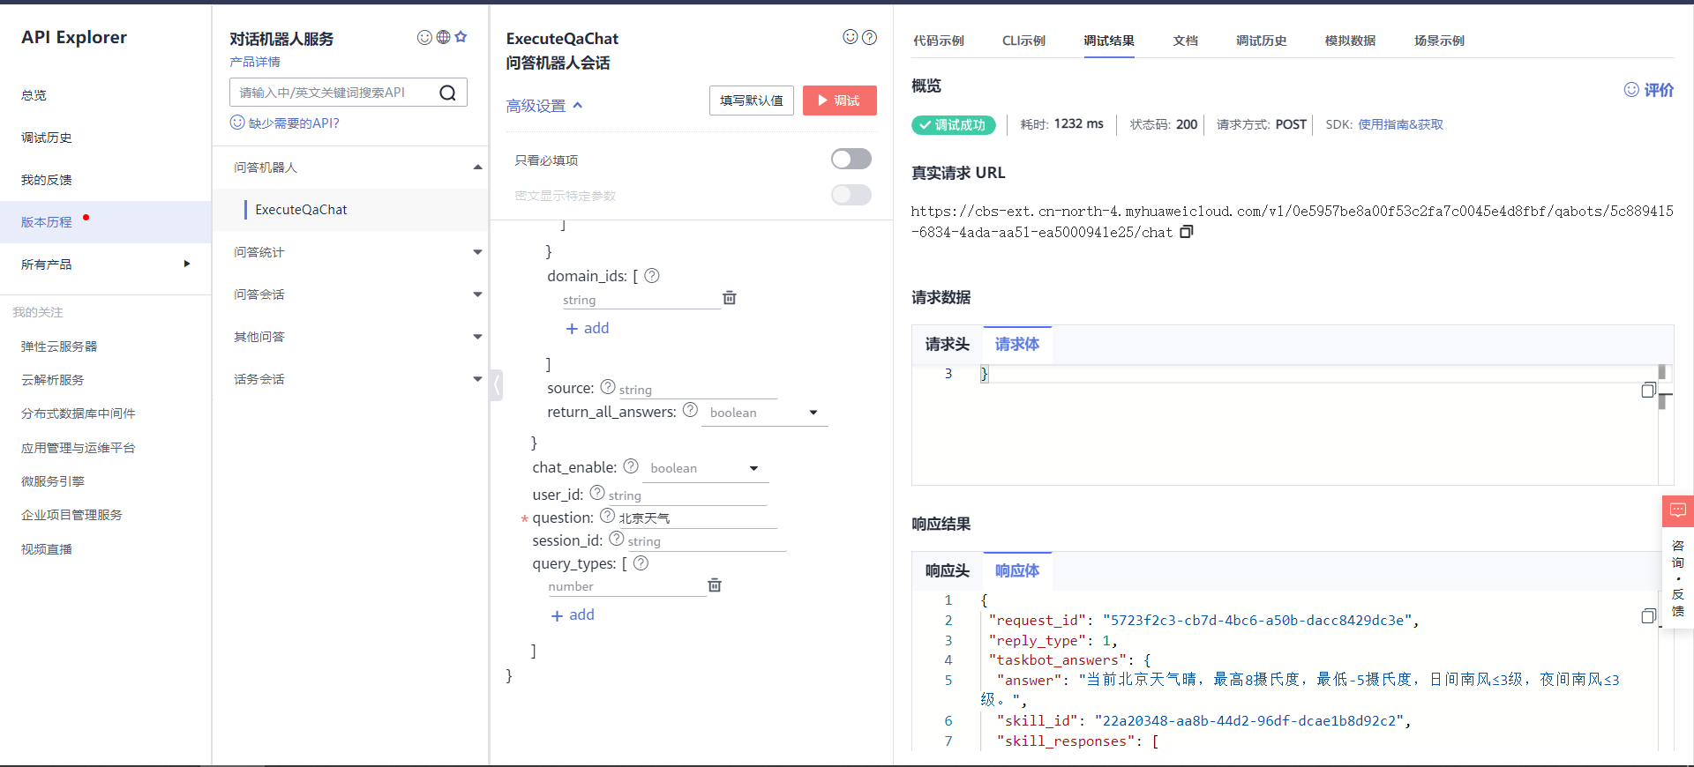Image resolution: width=1694 pixels, height=767 pixels.
Task: Open 我的反馈 in left sidebar
Action: pos(47,180)
